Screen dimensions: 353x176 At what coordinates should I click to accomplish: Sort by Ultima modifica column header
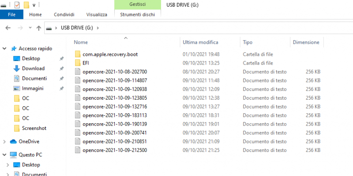[x=200, y=42]
